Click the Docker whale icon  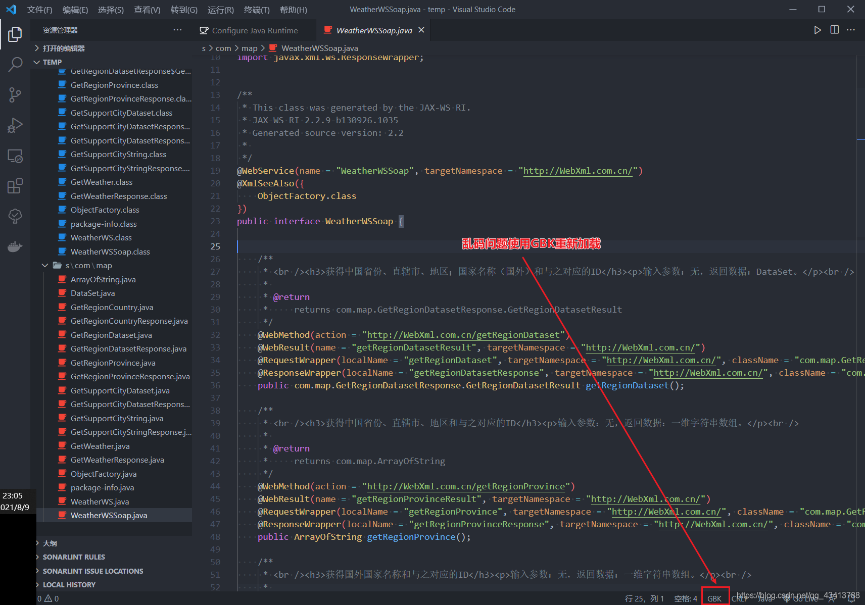point(15,246)
